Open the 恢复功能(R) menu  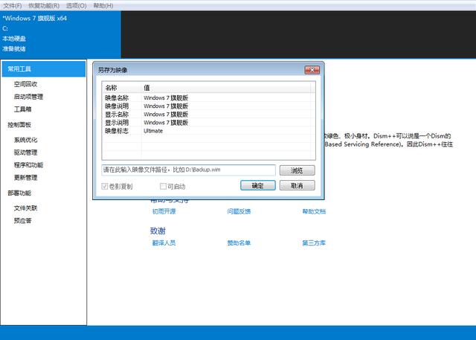pos(44,5)
